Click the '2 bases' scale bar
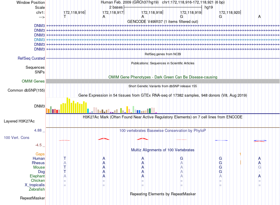The height and width of the screenshot is (205, 280). [163, 7]
